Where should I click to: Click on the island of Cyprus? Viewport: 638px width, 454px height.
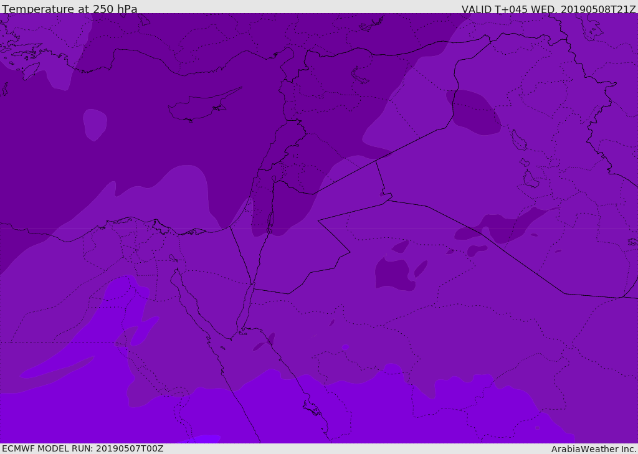198,108
